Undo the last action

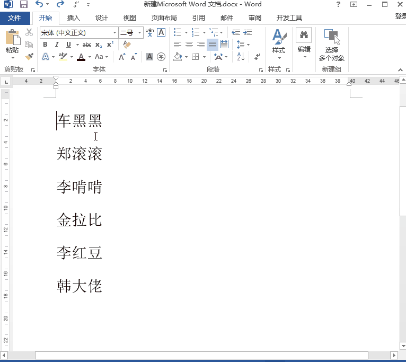(39, 4)
